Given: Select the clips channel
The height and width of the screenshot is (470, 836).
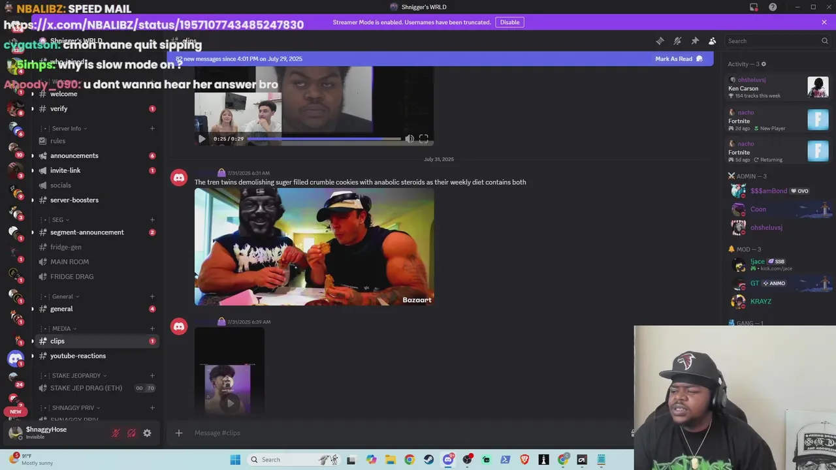Looking at the screenshot, I should pos(97,341).
